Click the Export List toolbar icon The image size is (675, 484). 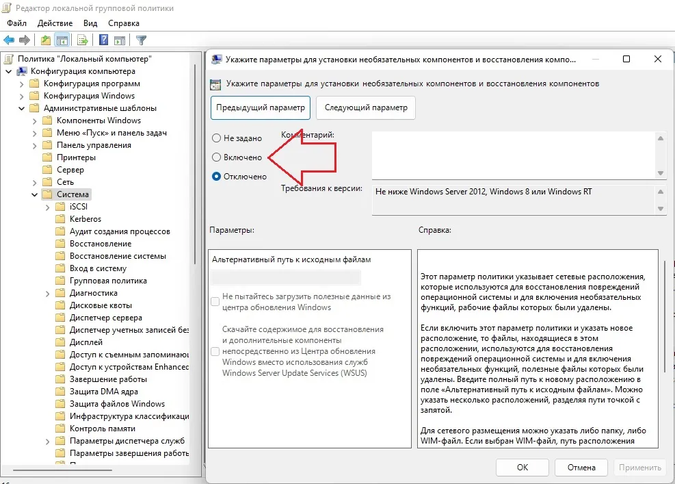(83, 40)
